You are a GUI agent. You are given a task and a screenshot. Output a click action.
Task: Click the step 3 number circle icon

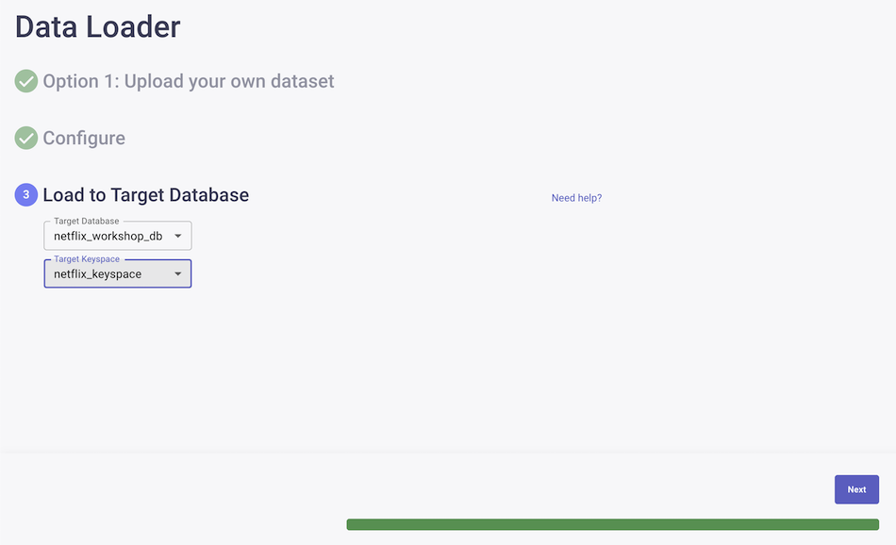[x=25, y=195]
